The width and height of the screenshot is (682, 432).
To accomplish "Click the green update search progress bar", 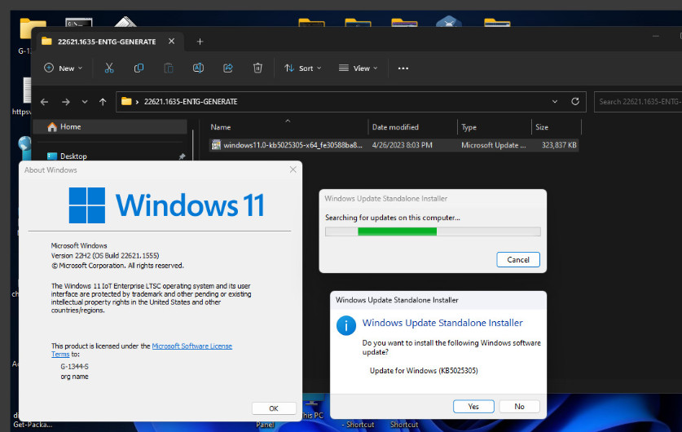I will click(x=433, y=231).
